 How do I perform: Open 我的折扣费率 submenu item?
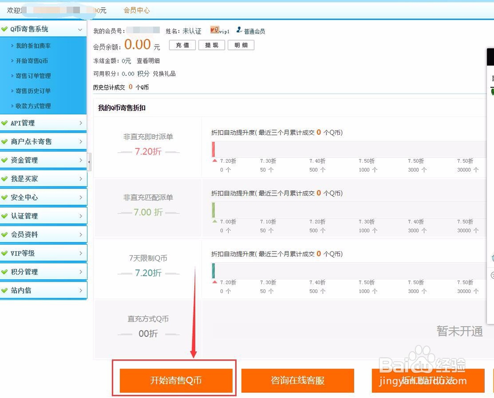pos(33,46)
